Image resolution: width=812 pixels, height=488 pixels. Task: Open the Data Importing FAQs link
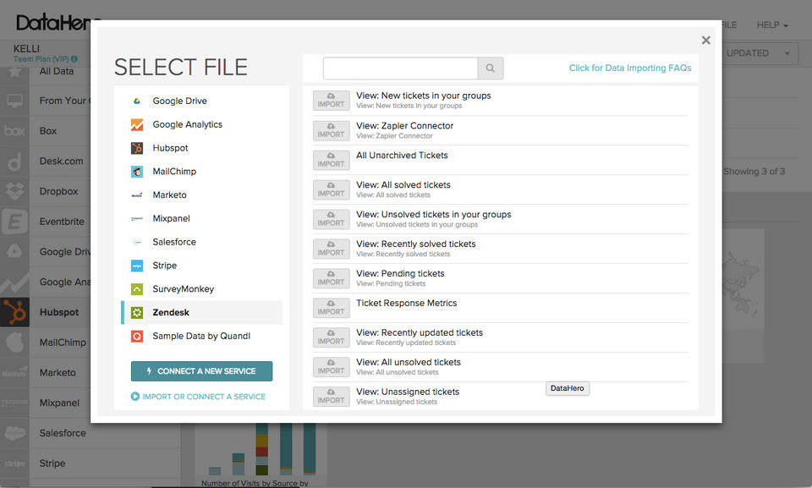click(x=630, y=68)
